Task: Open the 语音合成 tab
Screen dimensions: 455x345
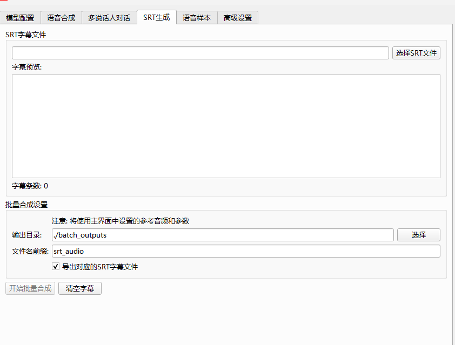Action: click(x=61, y=18)
